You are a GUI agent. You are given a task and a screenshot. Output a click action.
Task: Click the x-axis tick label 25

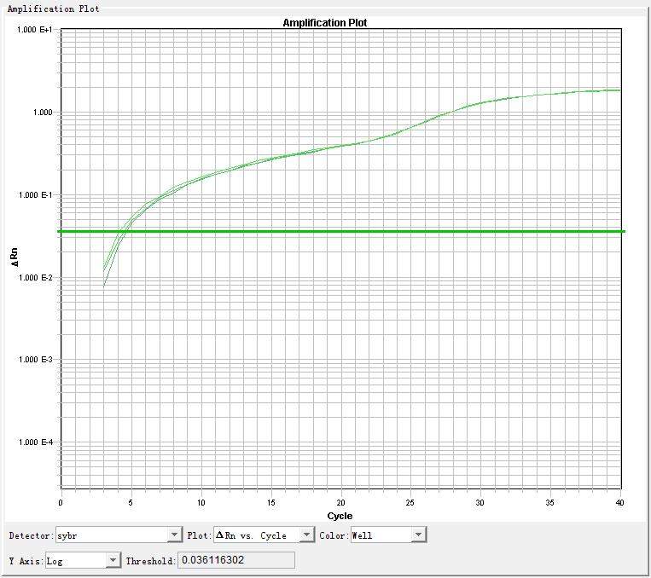[x=410, y=502]
